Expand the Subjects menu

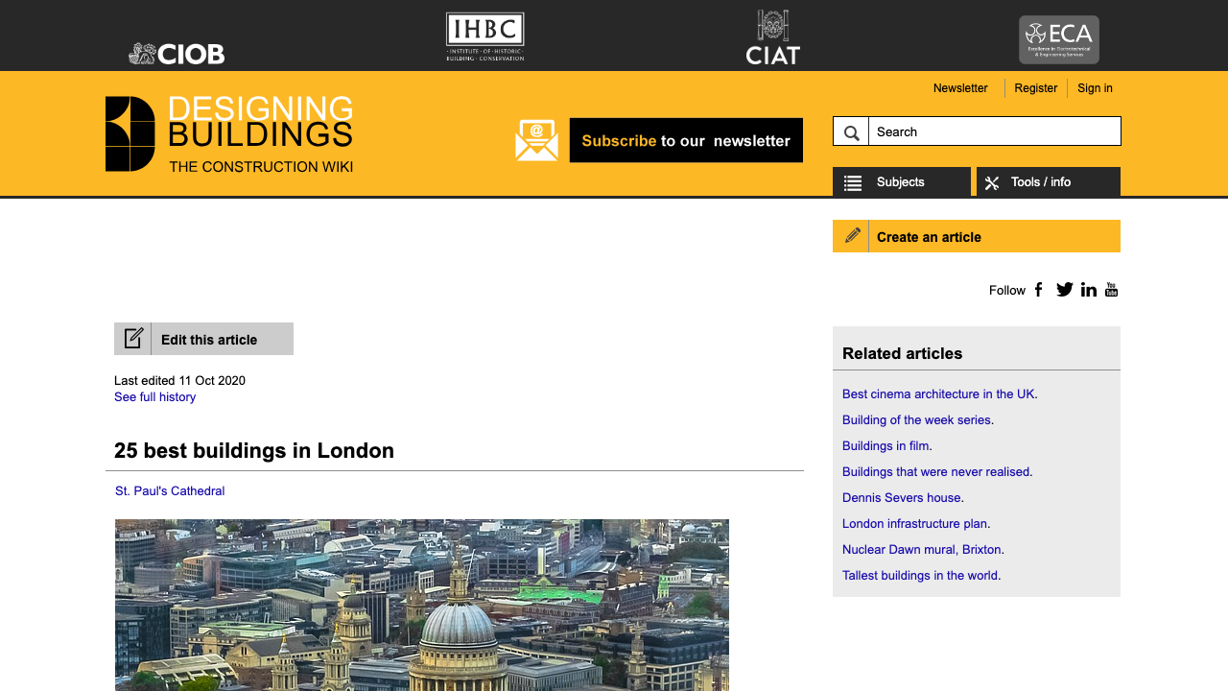[901, 182]
